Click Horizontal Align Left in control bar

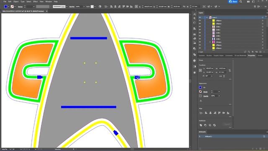pyautogui.click(x=111, y=7)
